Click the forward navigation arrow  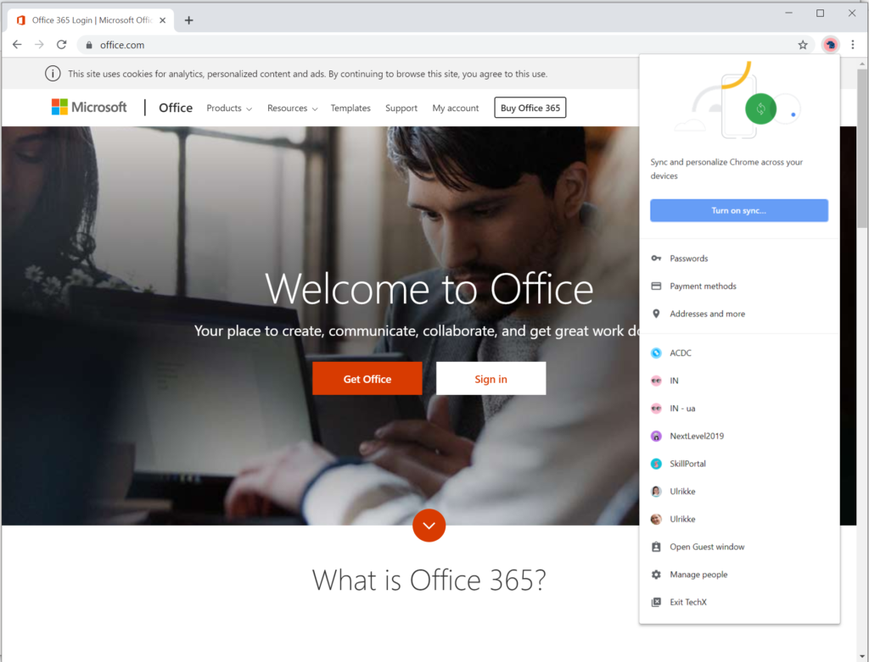(x=39, y=45)
